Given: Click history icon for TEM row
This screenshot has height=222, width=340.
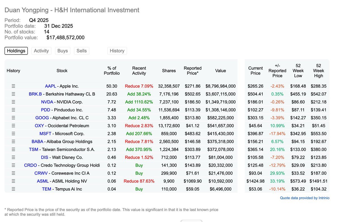Looking at the screenshot, I should (x=13, y=189).
